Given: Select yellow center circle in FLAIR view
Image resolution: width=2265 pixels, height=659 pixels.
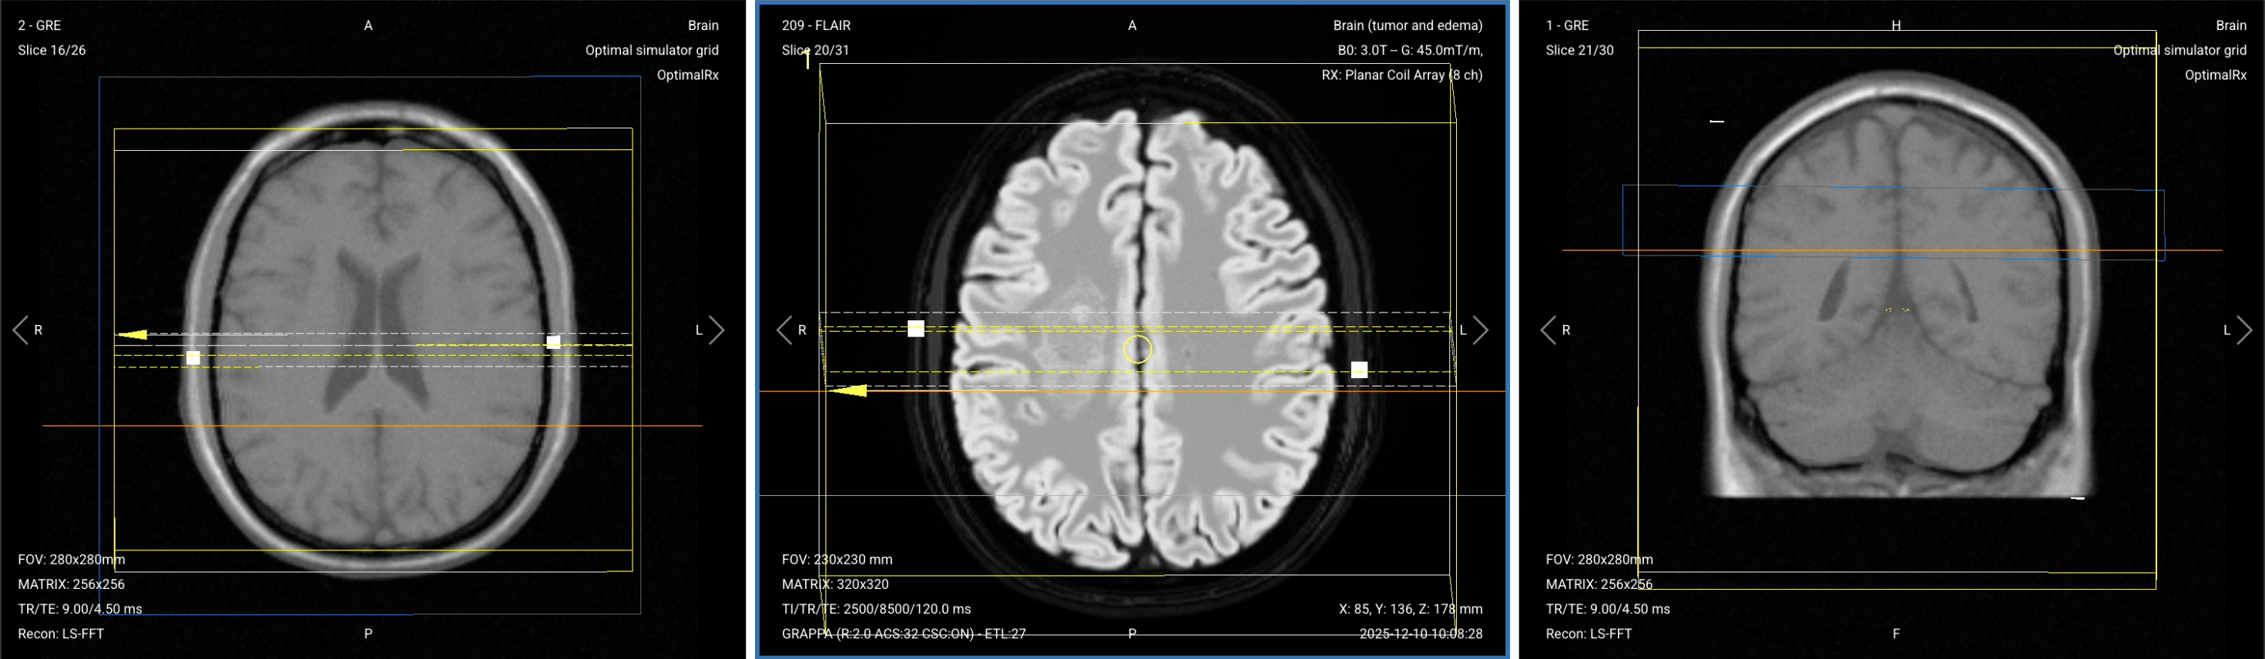Looking at the screenshot, I should click(x=1138, y=350).
